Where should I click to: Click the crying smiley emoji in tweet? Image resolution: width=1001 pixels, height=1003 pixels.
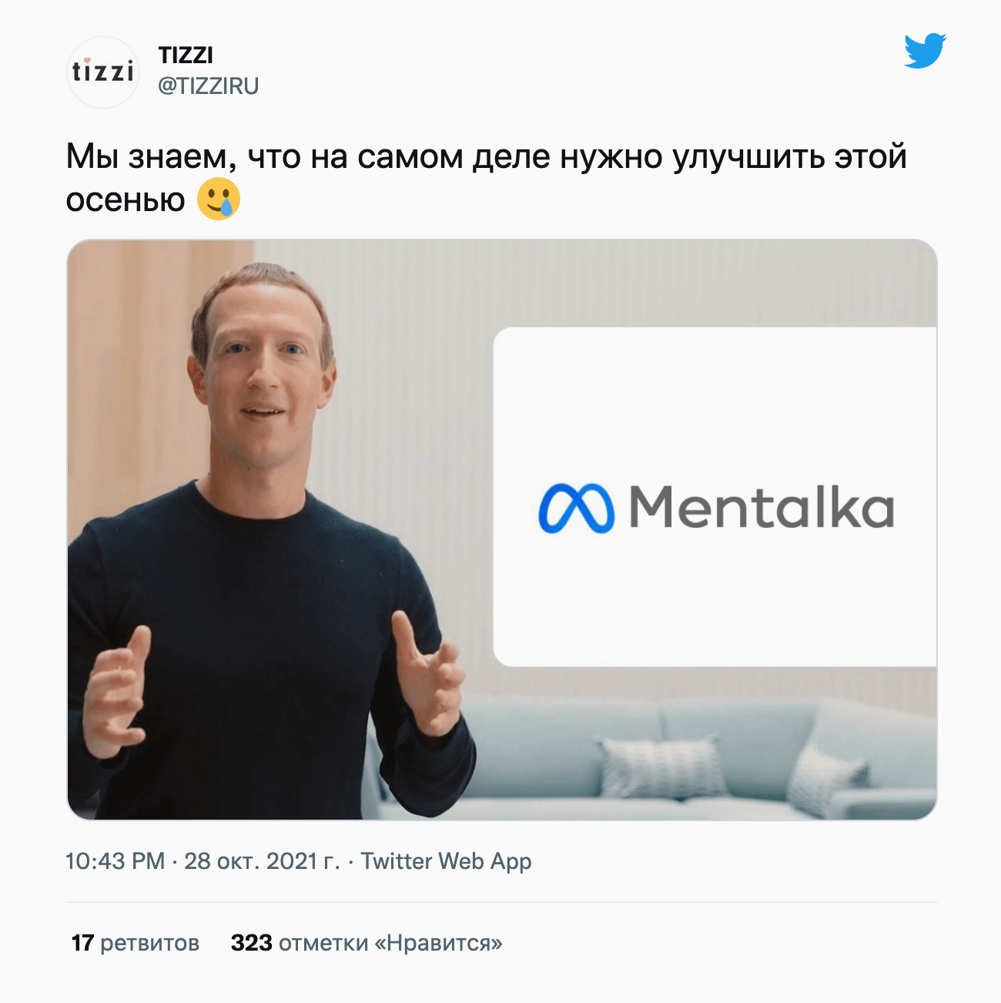219,199
